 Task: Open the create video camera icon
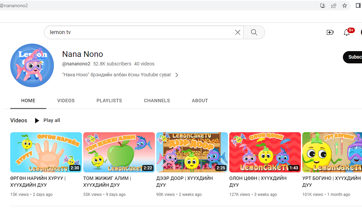pyautogui.click(x=330, y=32)
